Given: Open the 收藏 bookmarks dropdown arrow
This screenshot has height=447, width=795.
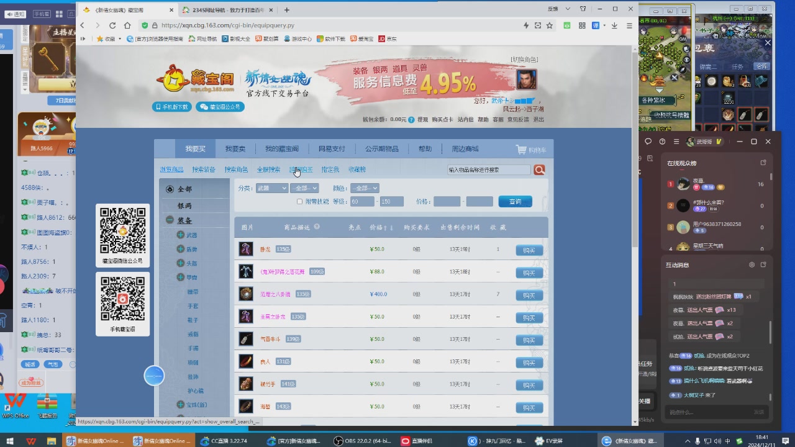Looking at the screenshot, I should tap(119, 38).
